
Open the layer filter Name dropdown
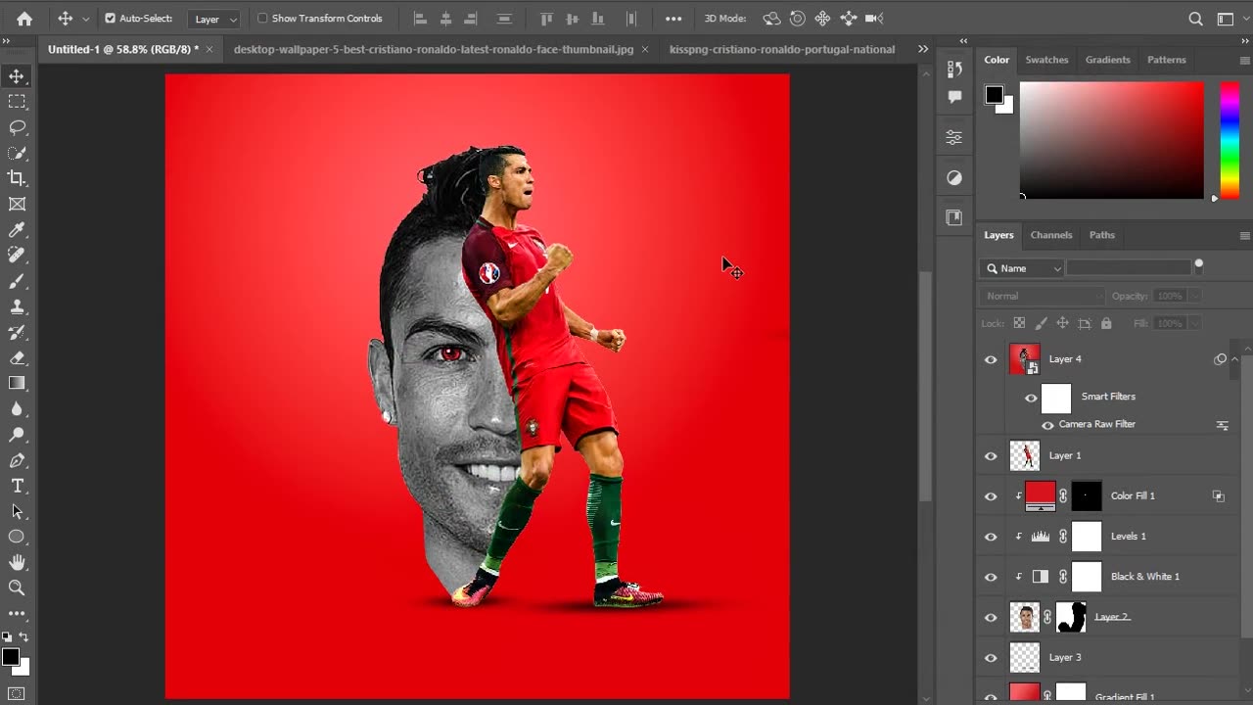coord(1024,268)
